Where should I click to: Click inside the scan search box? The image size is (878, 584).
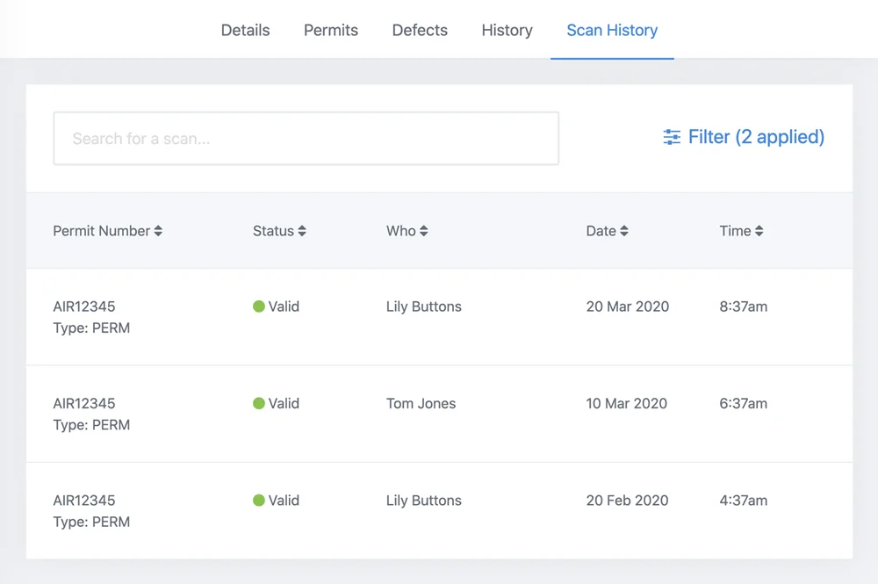[x=306, y=138]
